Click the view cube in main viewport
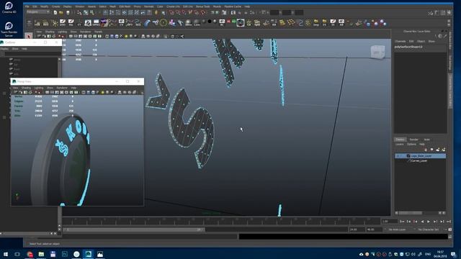 [377, 53]
